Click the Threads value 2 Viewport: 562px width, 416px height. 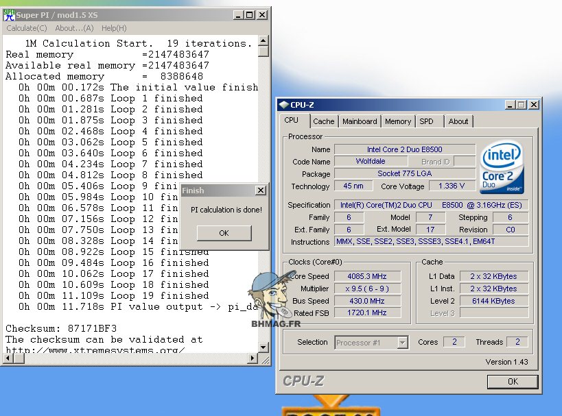517,342
